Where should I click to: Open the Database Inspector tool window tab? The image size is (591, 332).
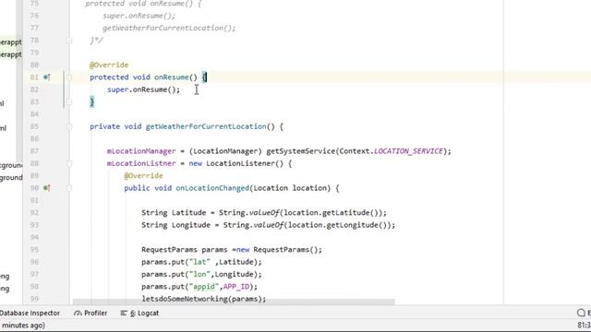[x=30, y=313]
